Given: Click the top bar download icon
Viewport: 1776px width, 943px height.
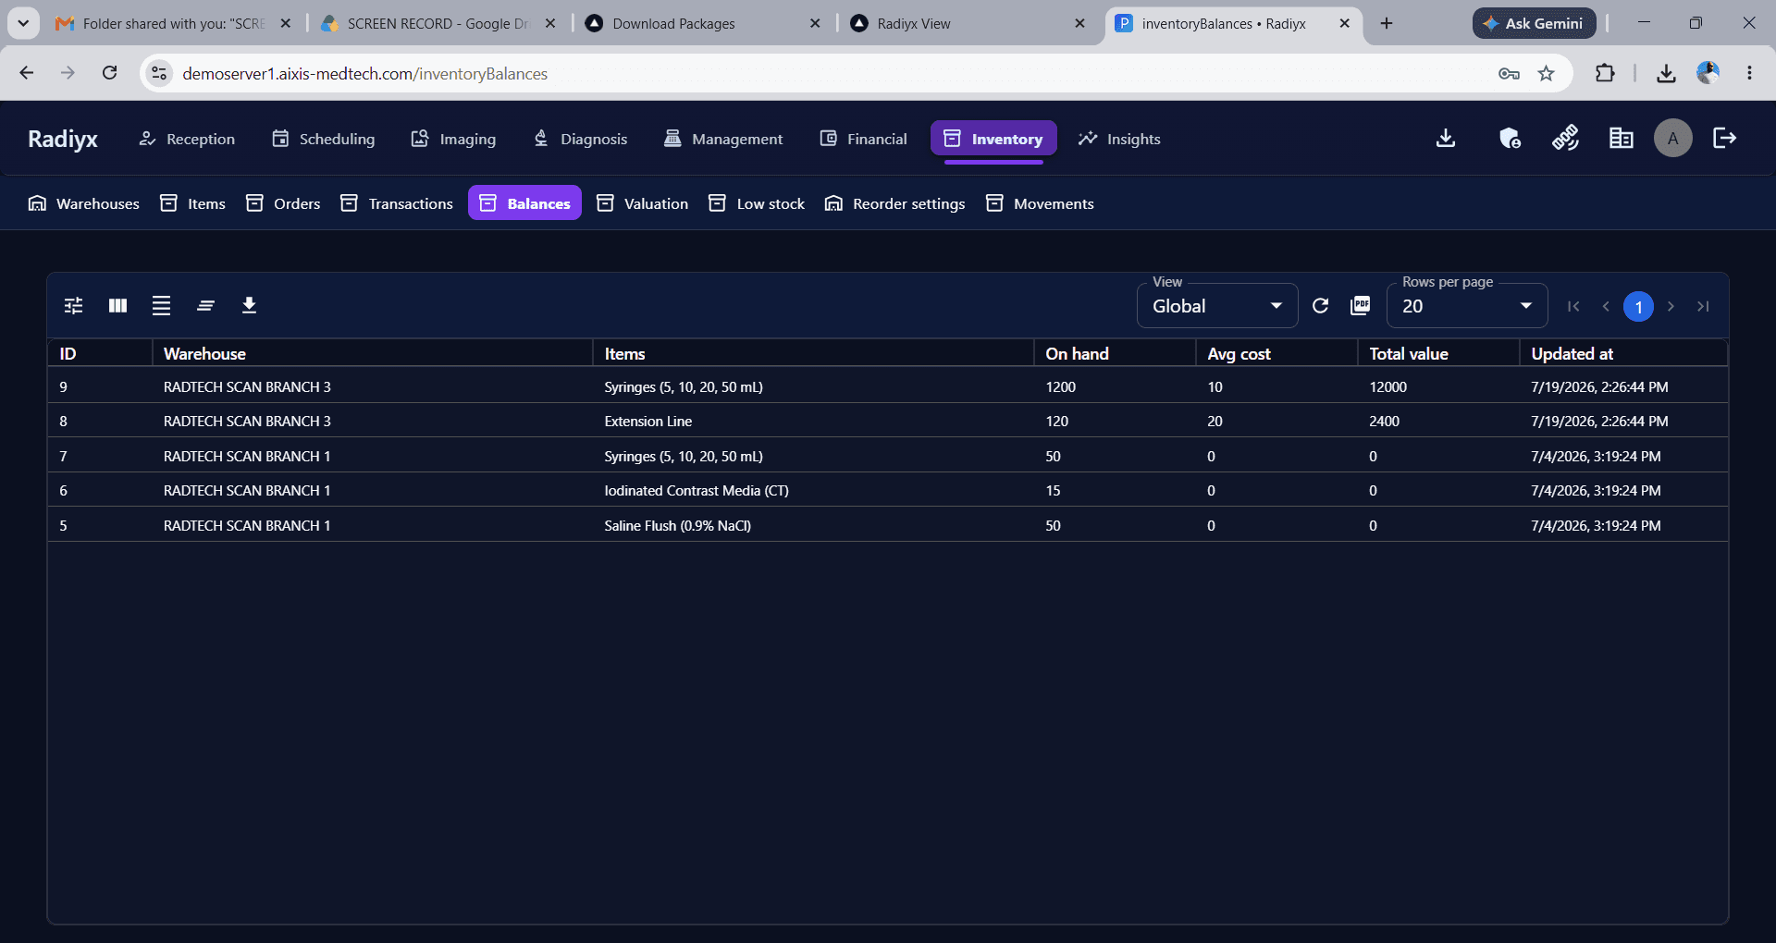Looking at the screenshot, I should pyautogui.click(x=1446, y=139).
